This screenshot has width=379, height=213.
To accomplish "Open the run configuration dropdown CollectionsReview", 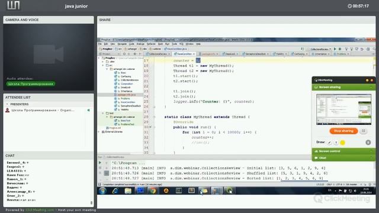I will click(320, 49).
